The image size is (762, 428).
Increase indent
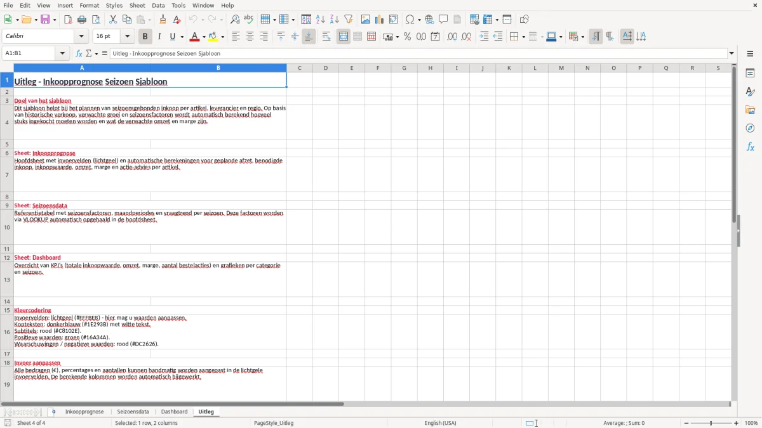pyautogui.click(x=484, y=37)
